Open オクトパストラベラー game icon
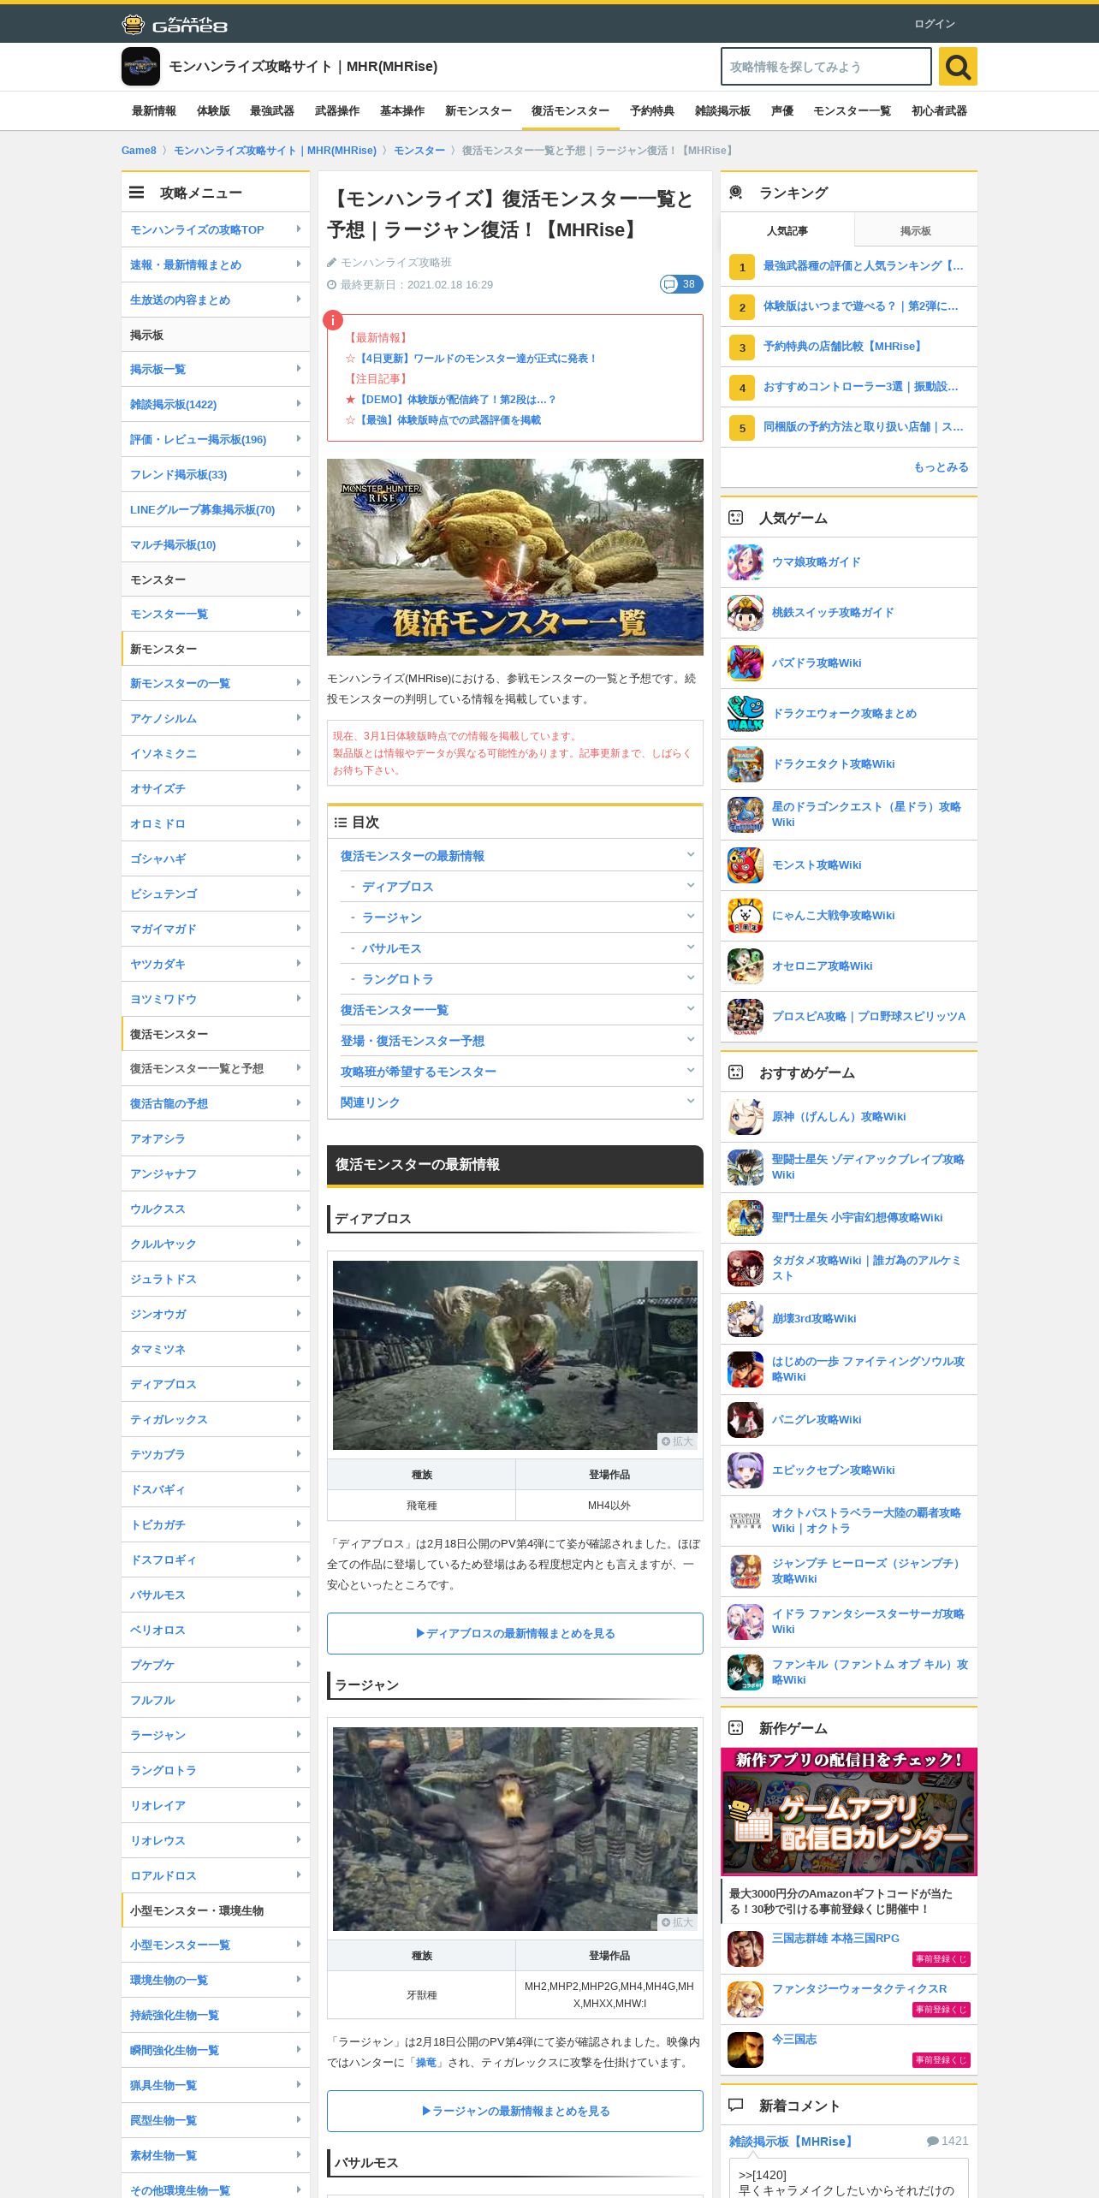The height and width of the screenshot is (2198, 1099). [745, 1521]
